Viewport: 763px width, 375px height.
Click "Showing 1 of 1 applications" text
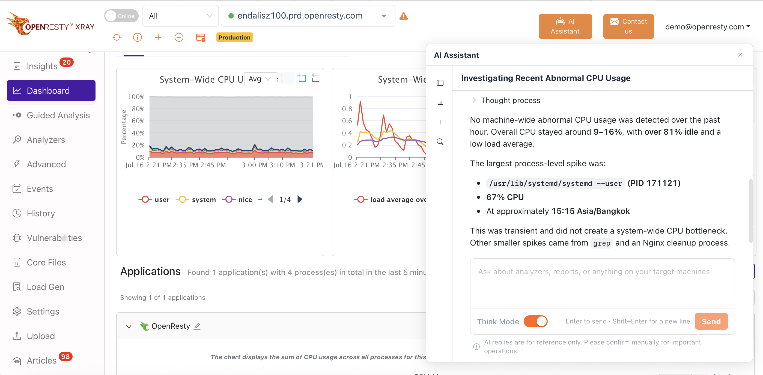[x=162, y=298]
